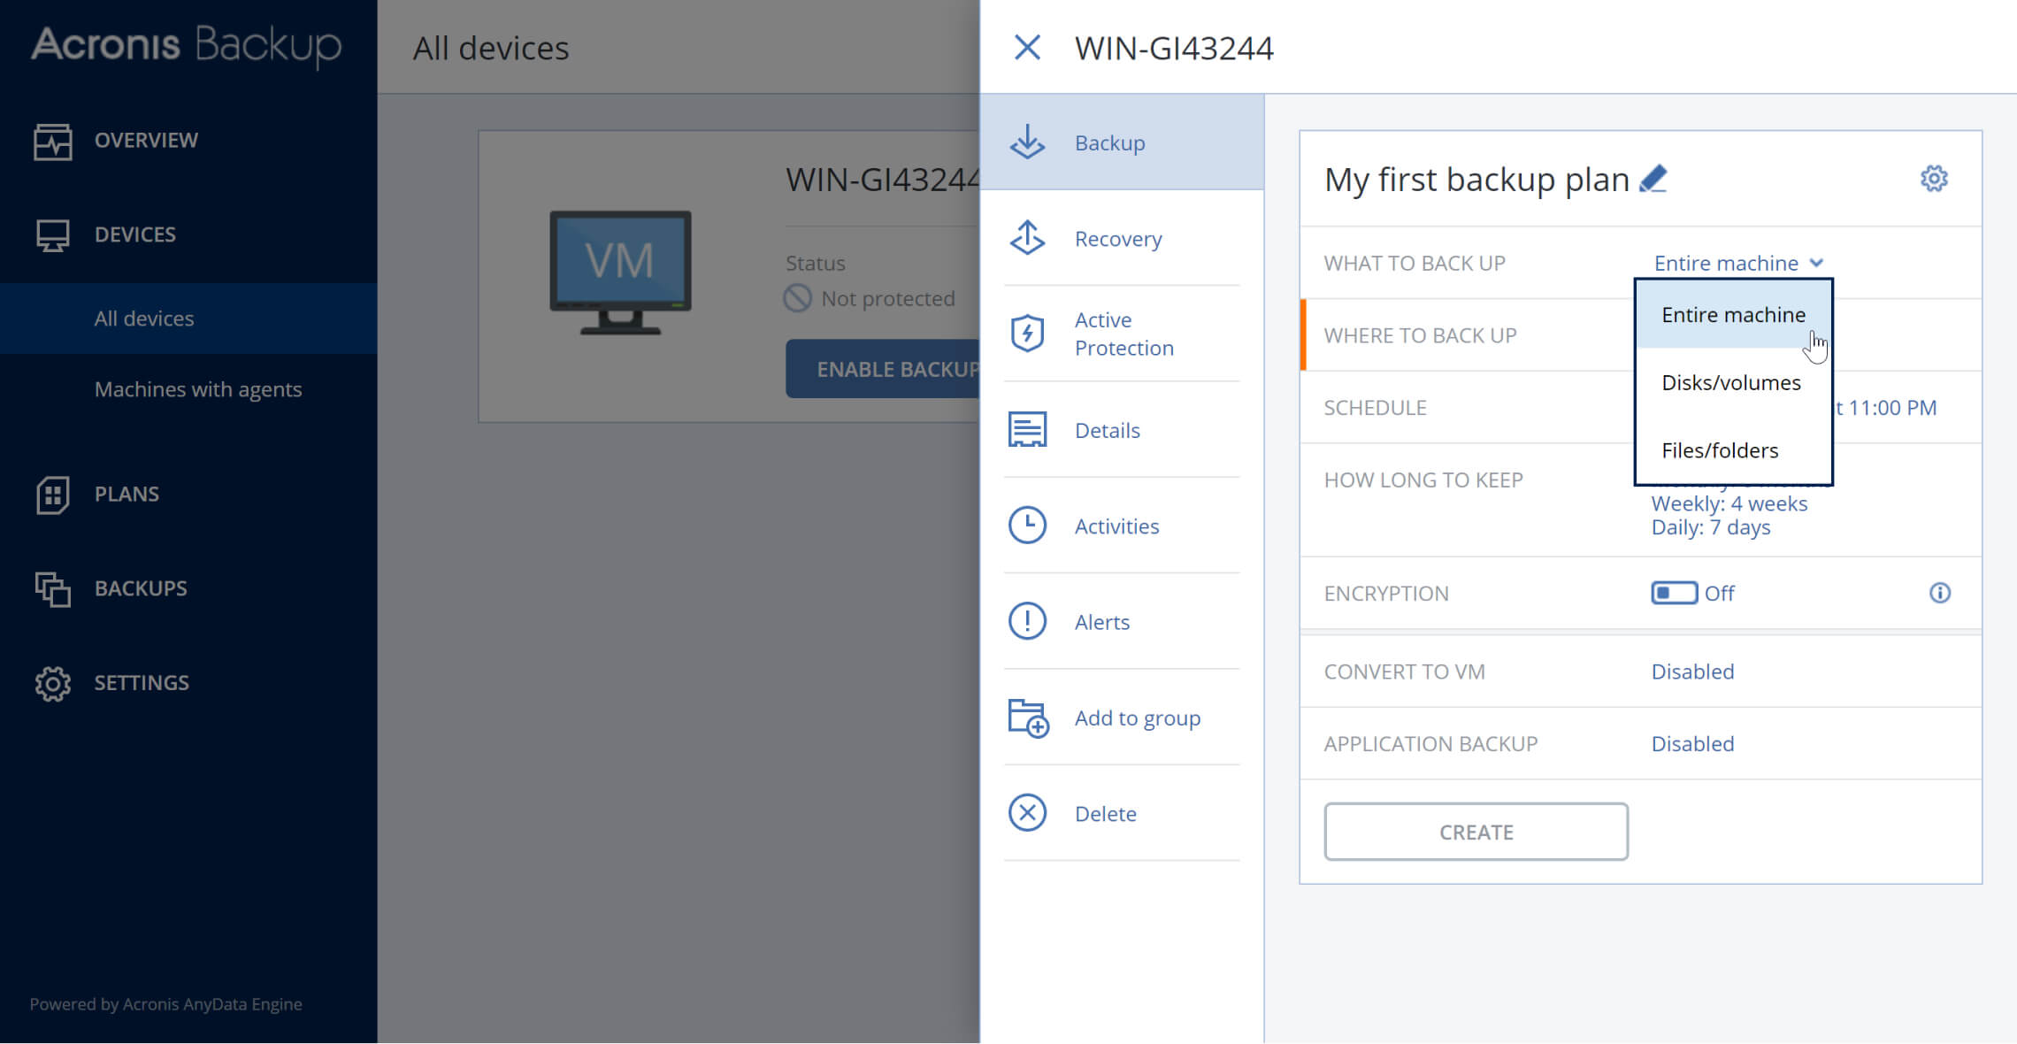
Task: Click the Not protected status icon
Action: click(x=797, y=298)
